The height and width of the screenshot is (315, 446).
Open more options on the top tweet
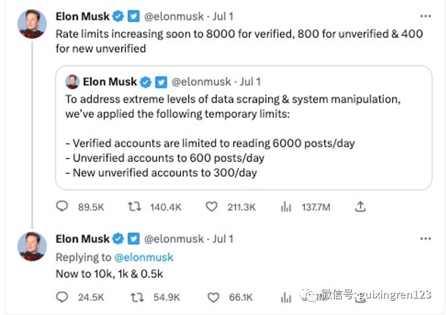[425, 16]
